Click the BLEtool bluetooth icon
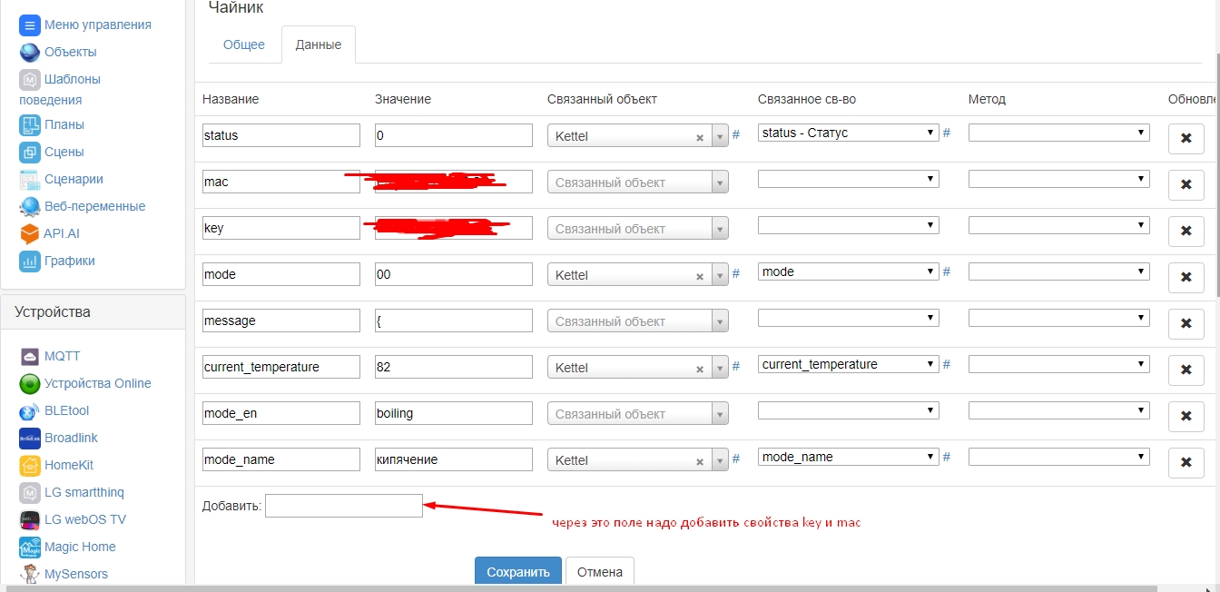1220x592 pixels. [x=30, y=410]
